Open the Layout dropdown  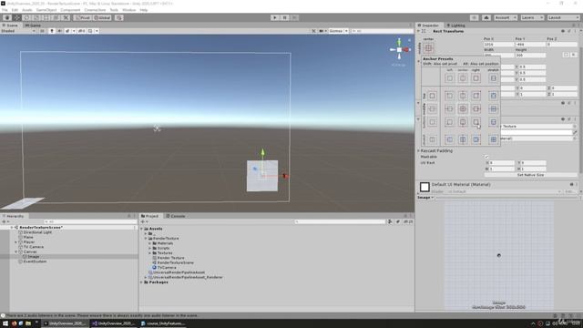pyautogui.click(x=563, y=17)
